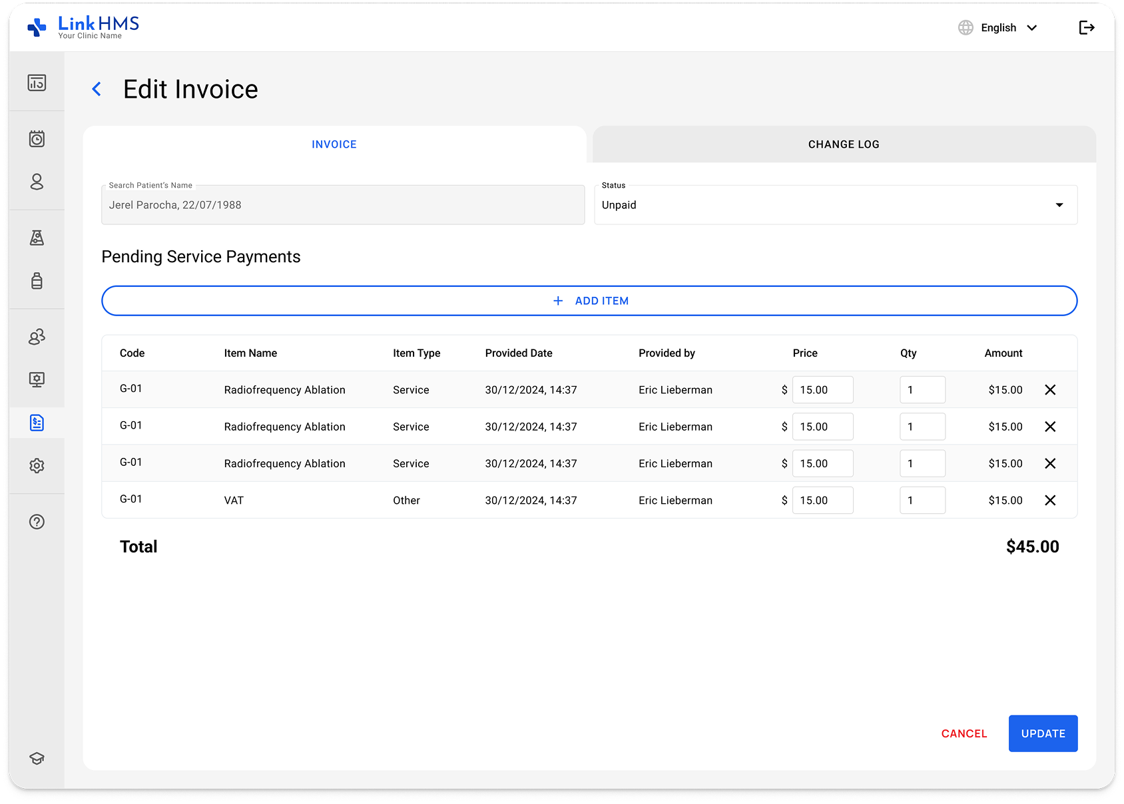Viewport: 1124px width, 804px height.
Task: Select the Invoice tab
Action: coord(334,144)
